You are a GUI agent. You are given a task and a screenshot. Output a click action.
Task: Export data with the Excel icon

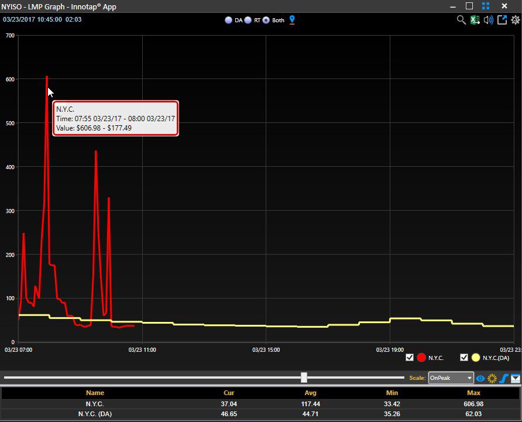[475, 20]
